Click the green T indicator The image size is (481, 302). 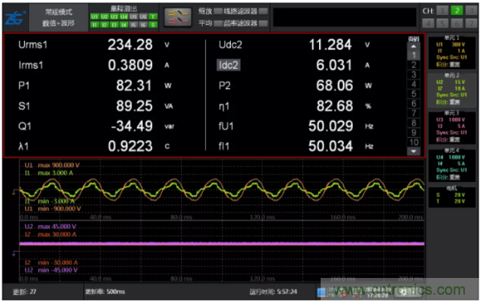[153, 17]
